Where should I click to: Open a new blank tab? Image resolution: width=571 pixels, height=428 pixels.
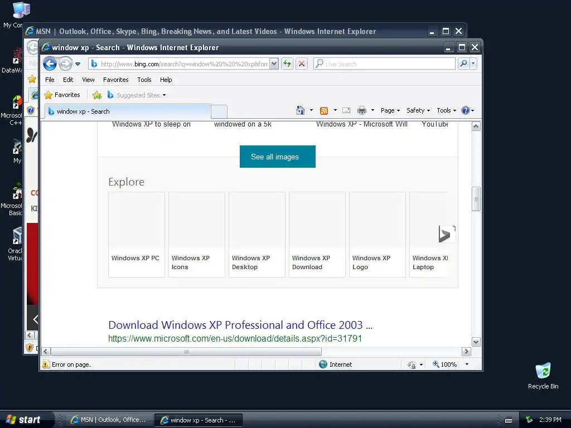[219, 111]
